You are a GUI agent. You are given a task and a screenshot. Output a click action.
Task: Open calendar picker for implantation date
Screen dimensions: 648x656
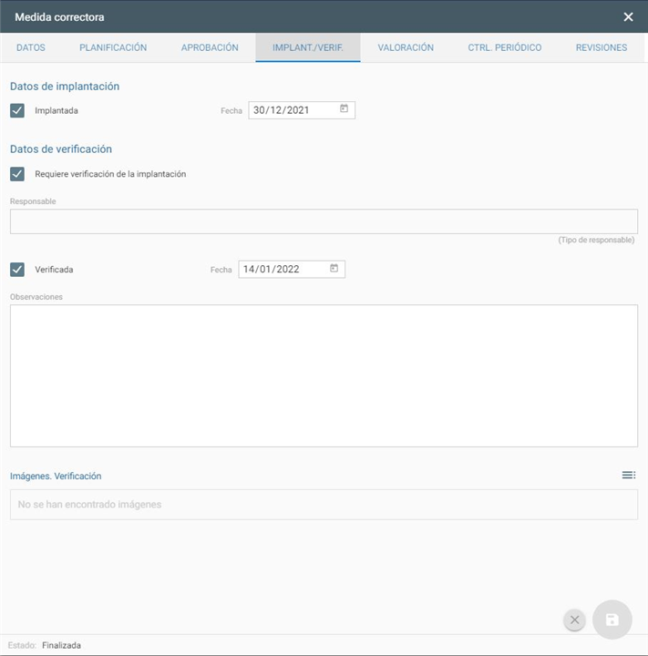click(x=345, y=109)
